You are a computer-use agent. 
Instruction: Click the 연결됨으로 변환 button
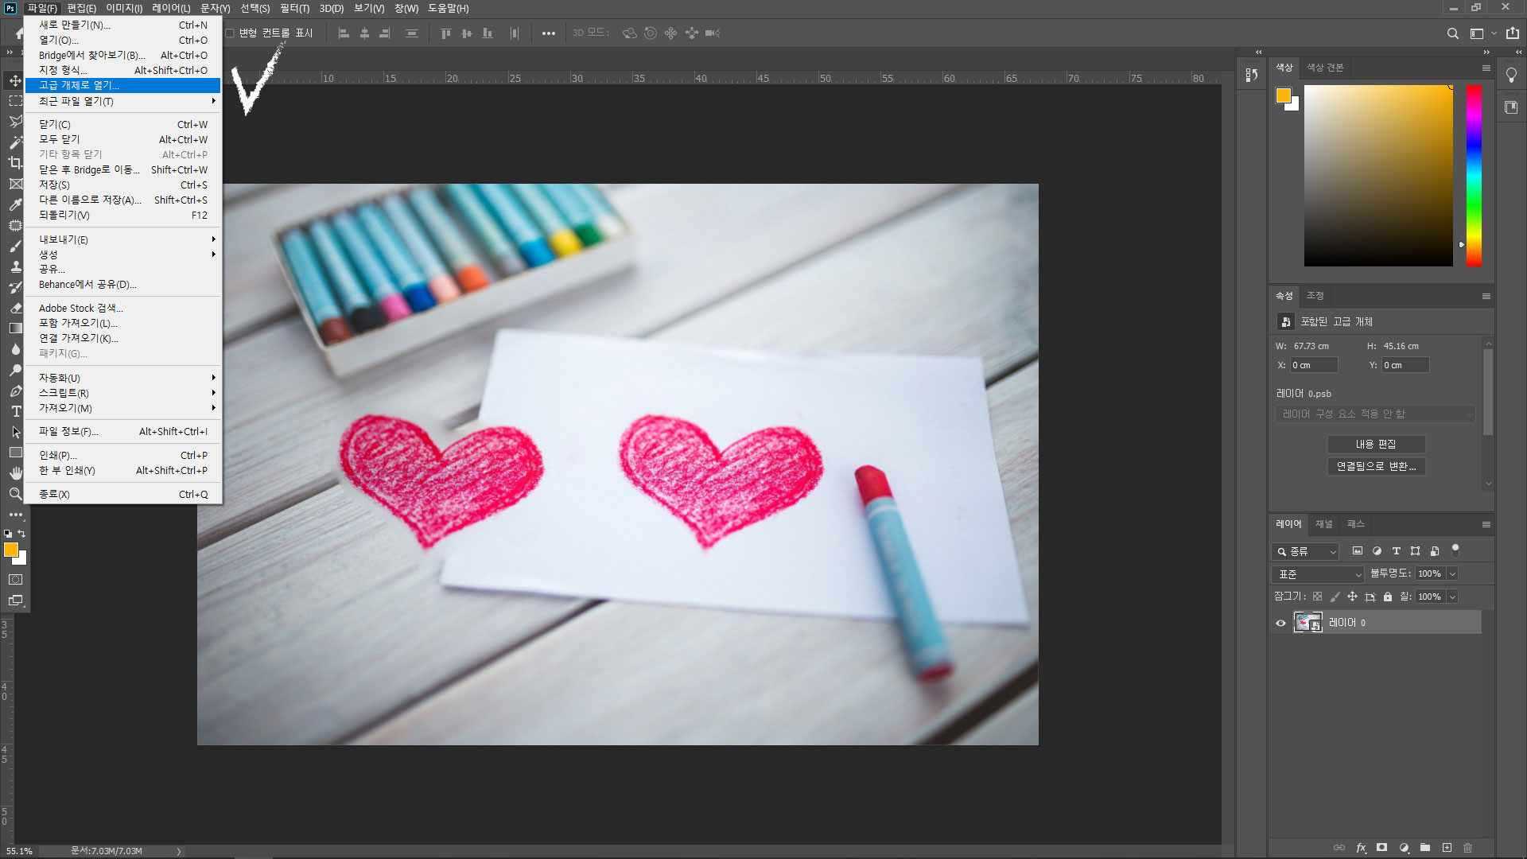coord(1376,466)
